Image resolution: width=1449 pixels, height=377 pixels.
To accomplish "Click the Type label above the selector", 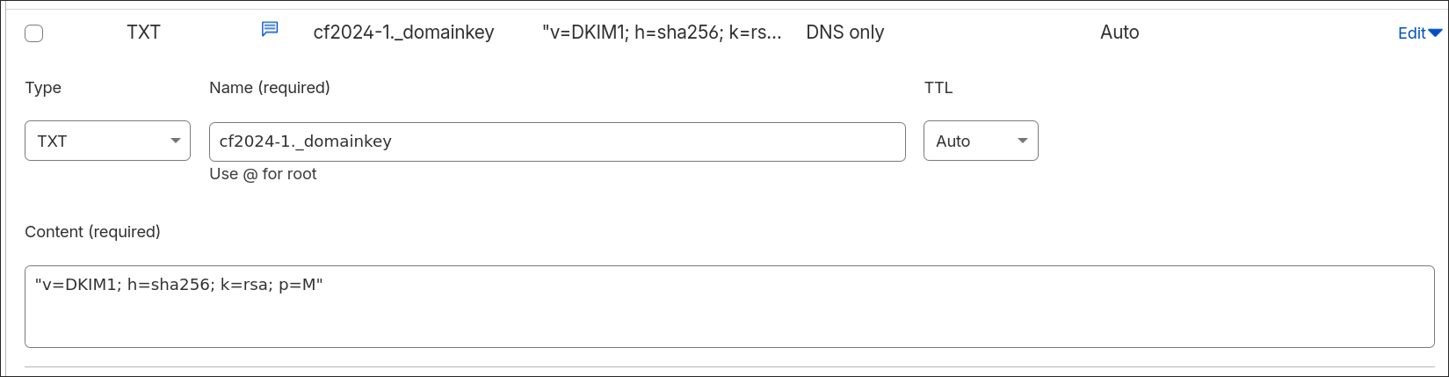I will click(x=43, y=88).
